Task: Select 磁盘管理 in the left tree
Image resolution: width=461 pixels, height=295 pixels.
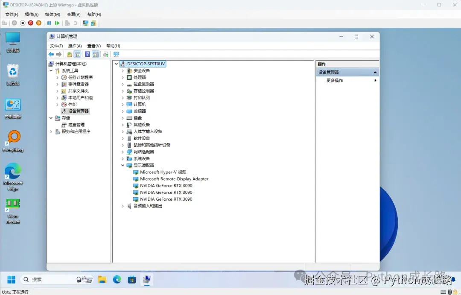Action: (76, 125)
